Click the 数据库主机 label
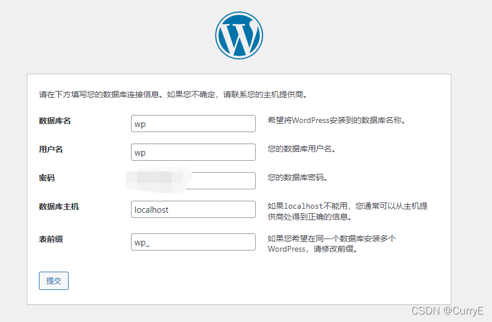Image resolution: width=492 pixels, height=322 pixels. (x=59, y=206)
